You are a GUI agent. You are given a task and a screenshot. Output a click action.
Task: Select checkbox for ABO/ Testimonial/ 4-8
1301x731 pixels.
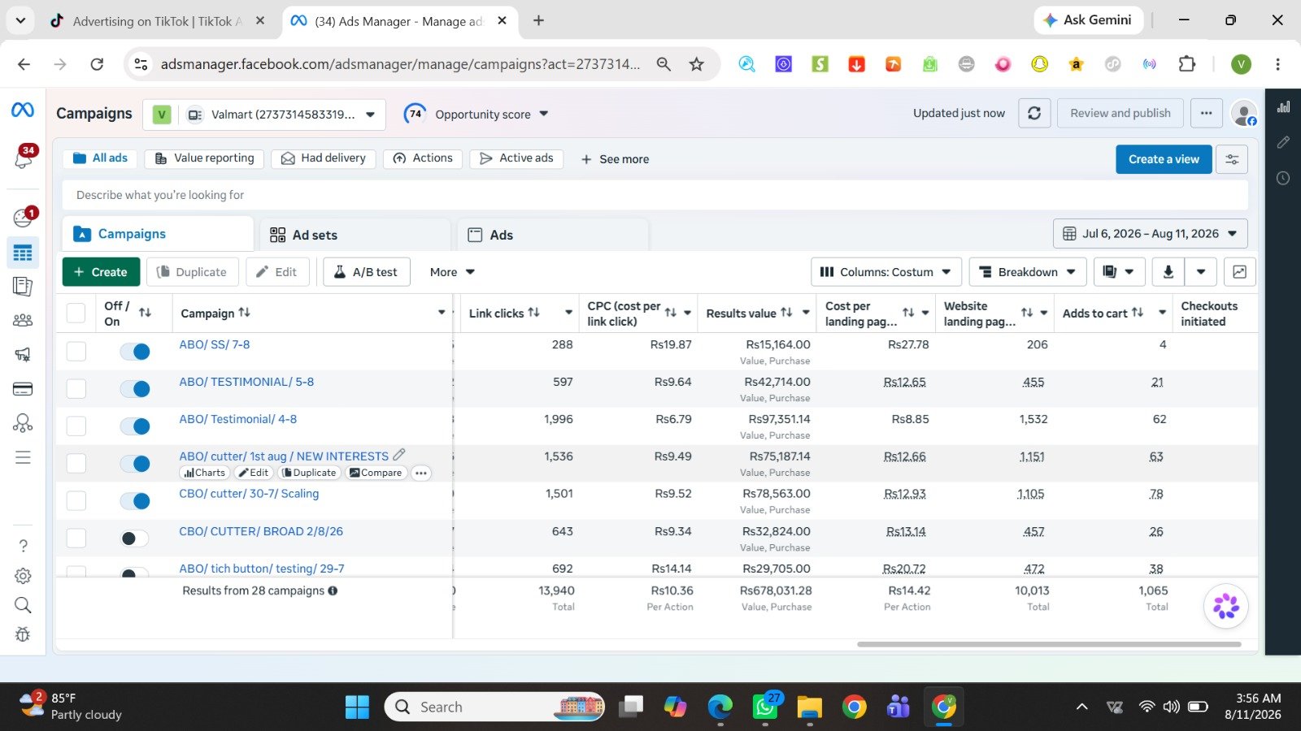[x=76, y=426]
